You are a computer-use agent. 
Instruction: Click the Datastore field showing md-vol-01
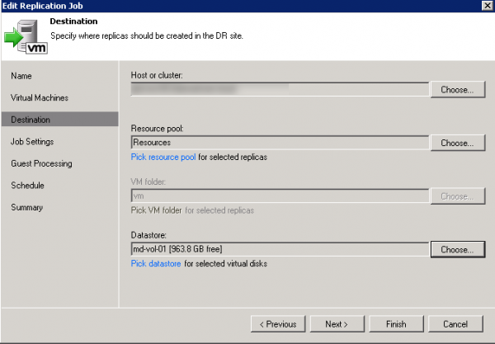pos(279,248)
